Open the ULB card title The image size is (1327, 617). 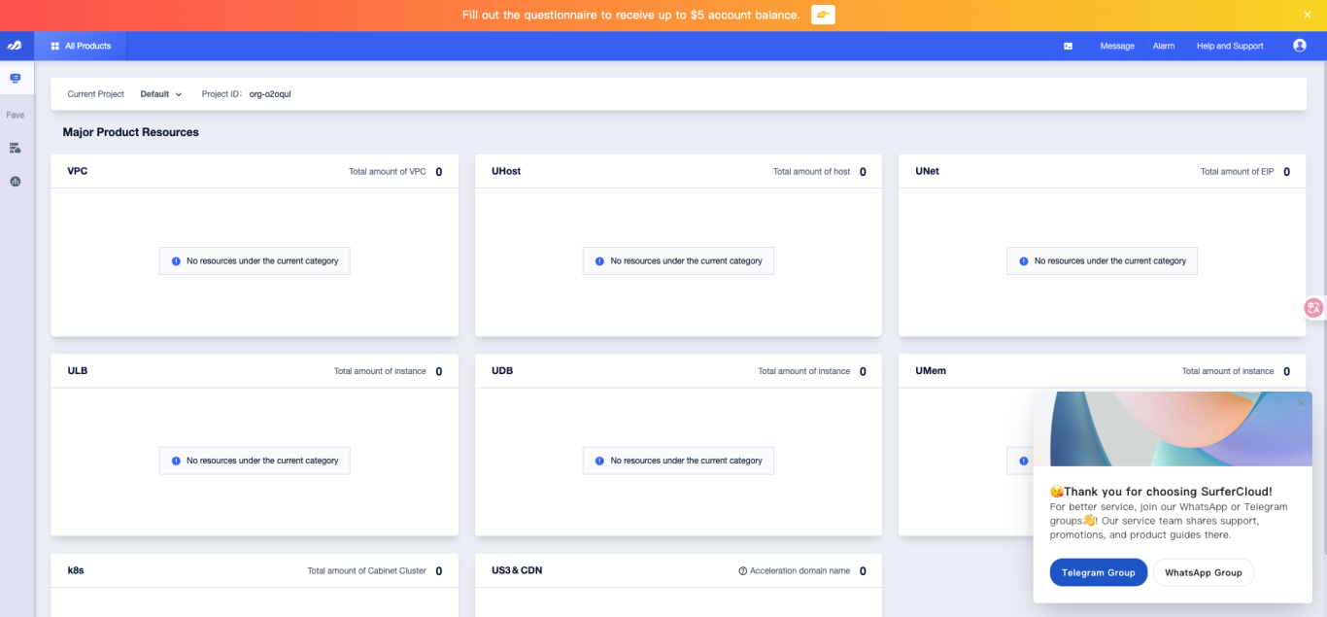pos(78,370)
